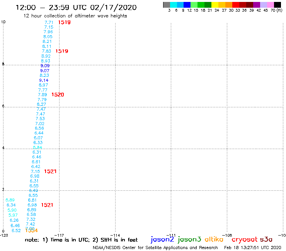Select the 6.26 wave height value
Screen dimensions: 286x251
coord(14,220)
